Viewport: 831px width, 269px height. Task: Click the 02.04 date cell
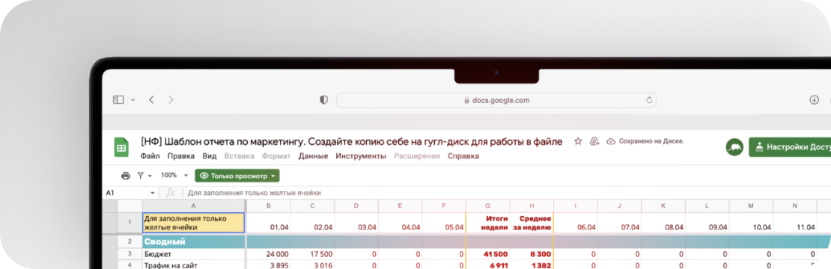(313, 223)
